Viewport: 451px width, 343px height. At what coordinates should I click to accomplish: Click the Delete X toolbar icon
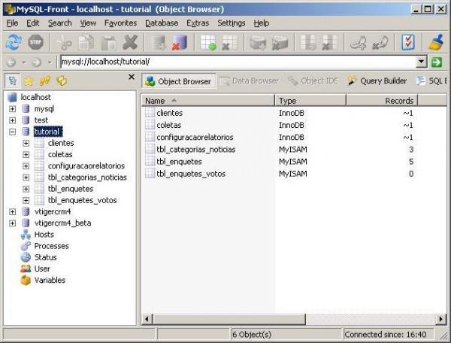click(130, 42)
